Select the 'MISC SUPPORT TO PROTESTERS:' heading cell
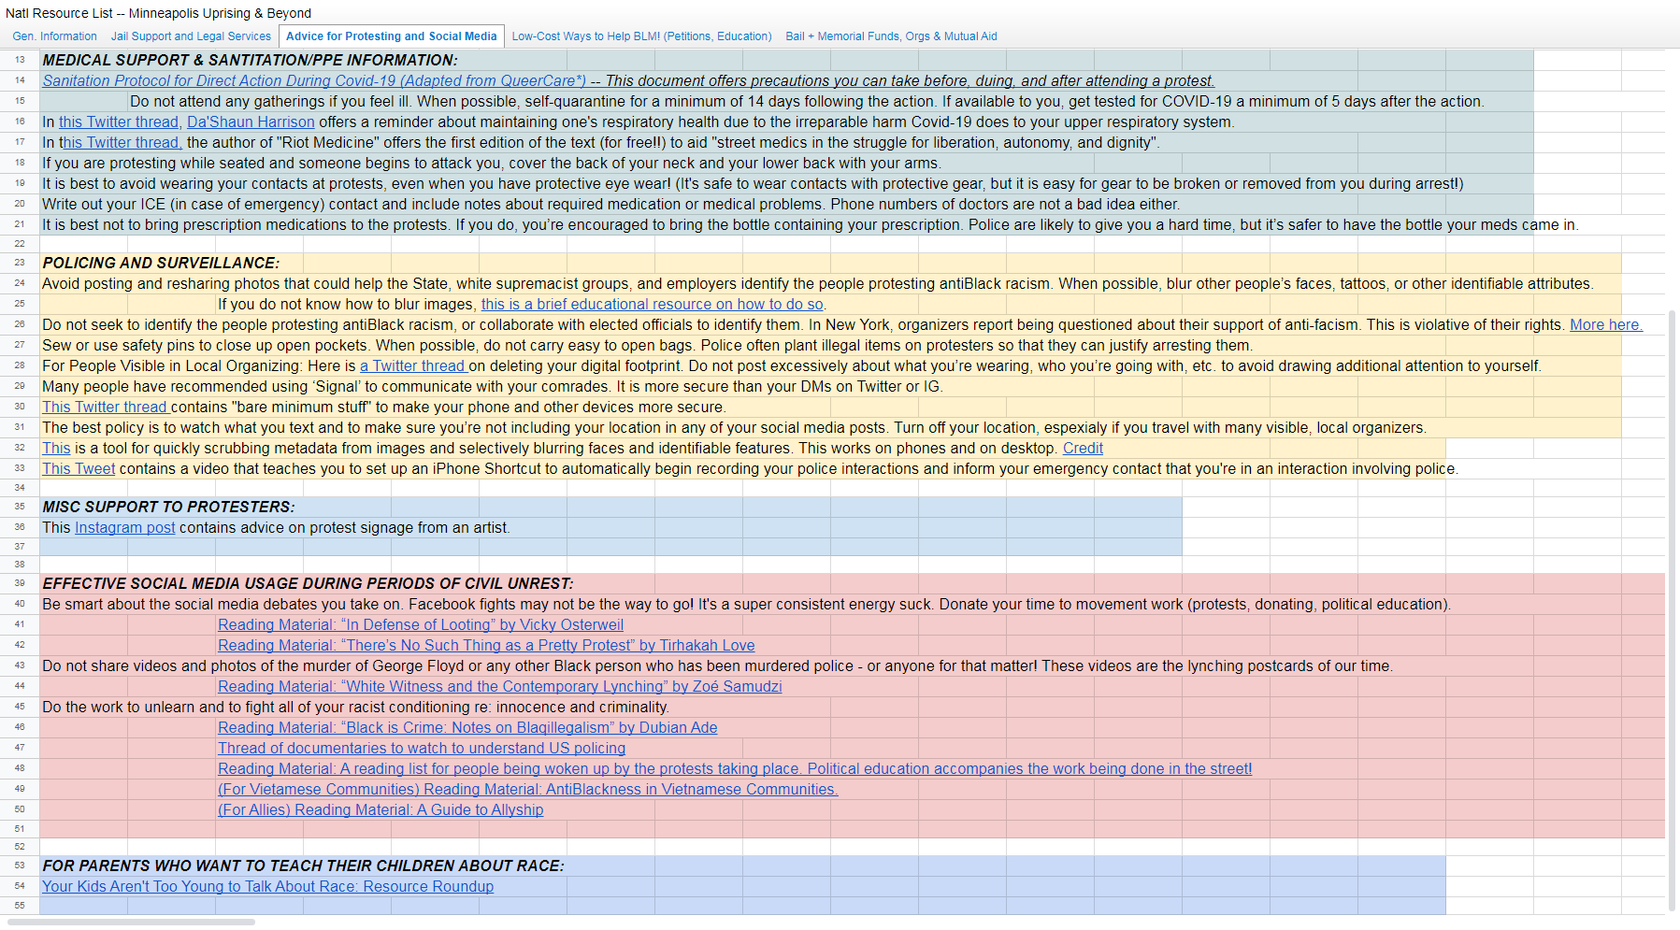This screenshot has width=1680, height=930. [168, 508]
